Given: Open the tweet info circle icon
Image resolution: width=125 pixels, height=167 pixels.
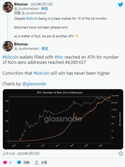Looking at the screenshot, I should point(121,154).
